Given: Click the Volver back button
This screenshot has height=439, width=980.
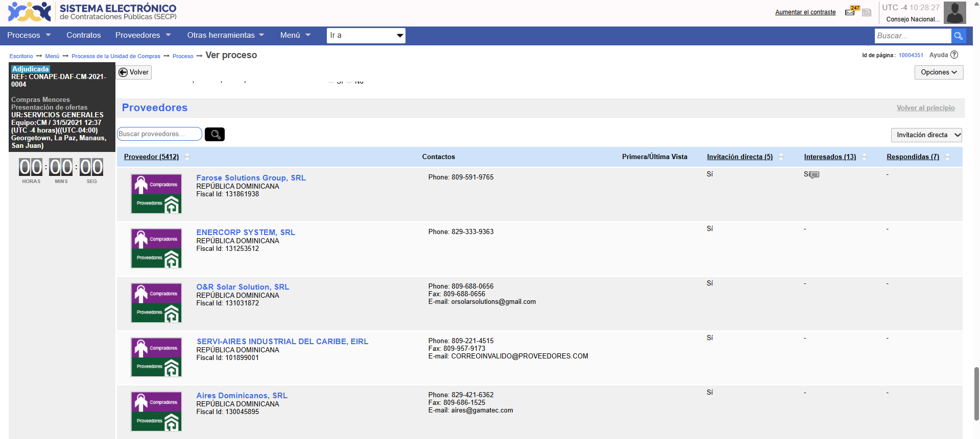Looking at the screenshot, I should [134, 72].
